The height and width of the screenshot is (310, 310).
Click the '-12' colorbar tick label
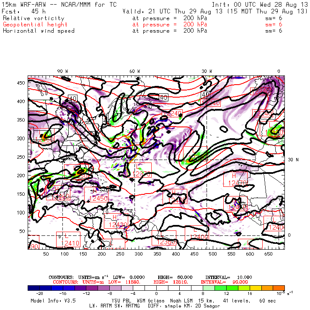(86, 293)
